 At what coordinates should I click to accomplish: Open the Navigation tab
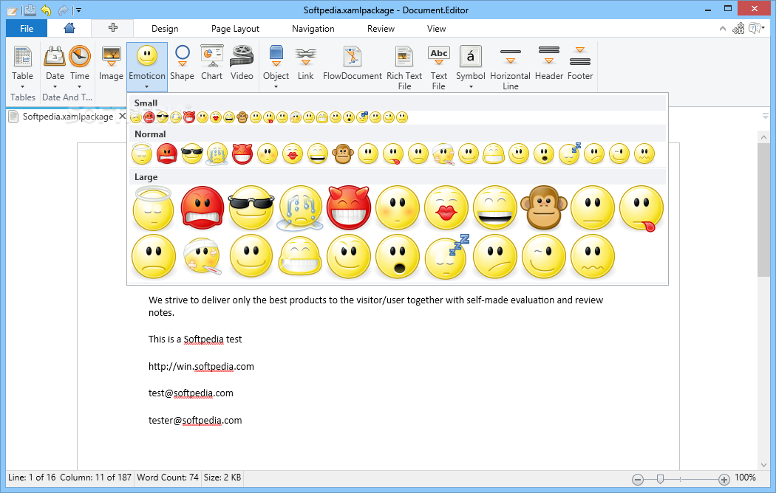pos(313,29)
